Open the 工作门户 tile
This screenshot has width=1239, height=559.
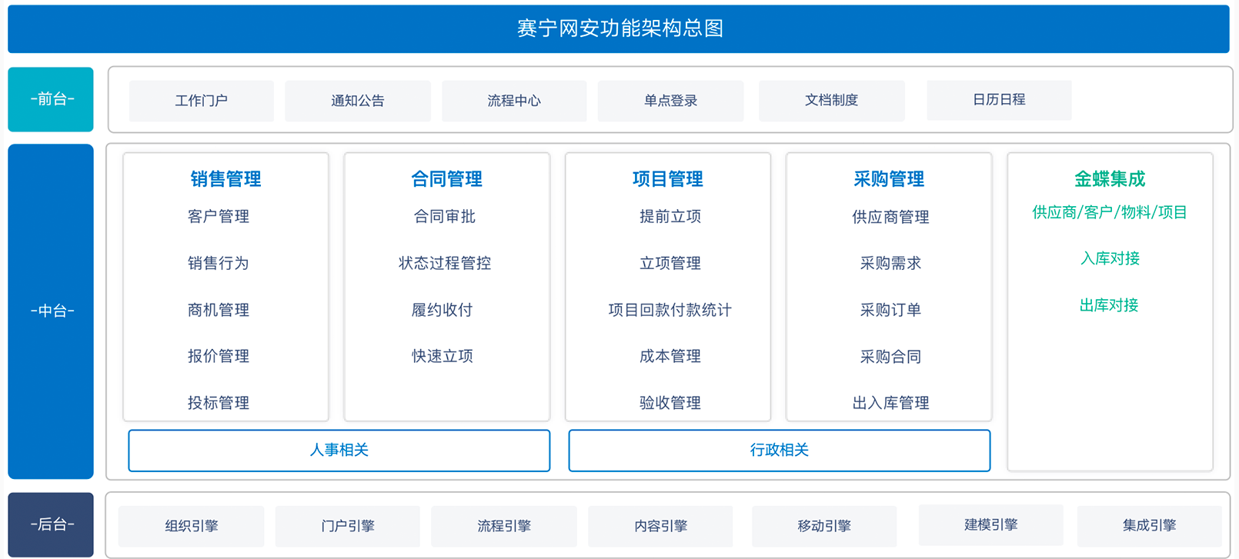coord(202,101)
